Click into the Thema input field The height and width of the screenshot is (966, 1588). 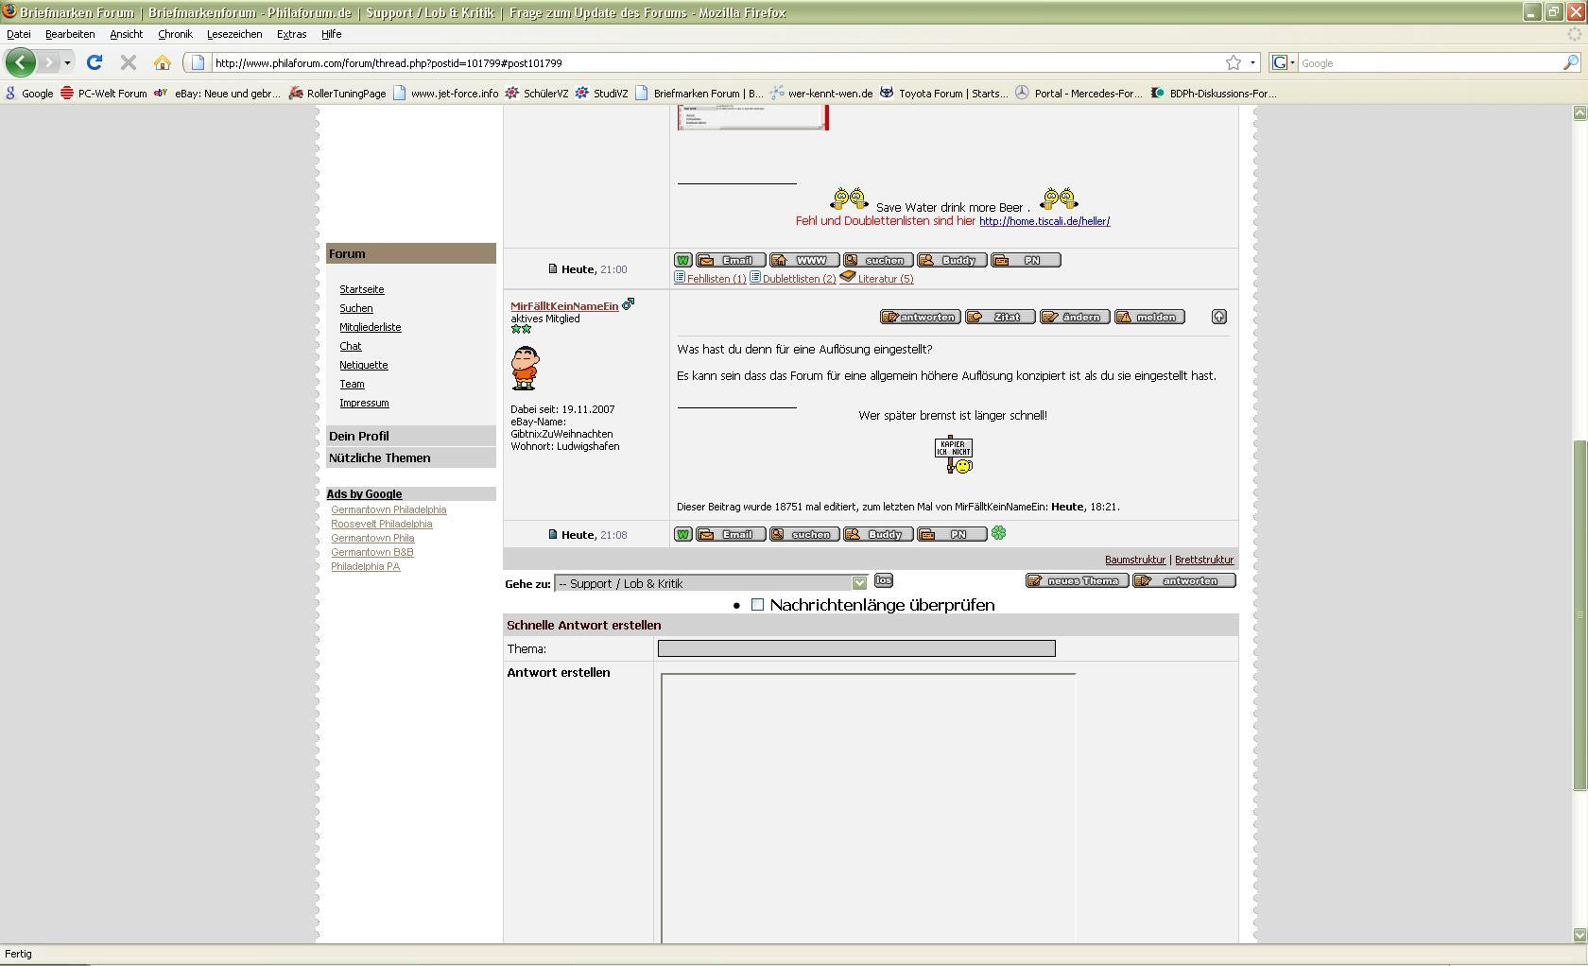tap(856, 648)
